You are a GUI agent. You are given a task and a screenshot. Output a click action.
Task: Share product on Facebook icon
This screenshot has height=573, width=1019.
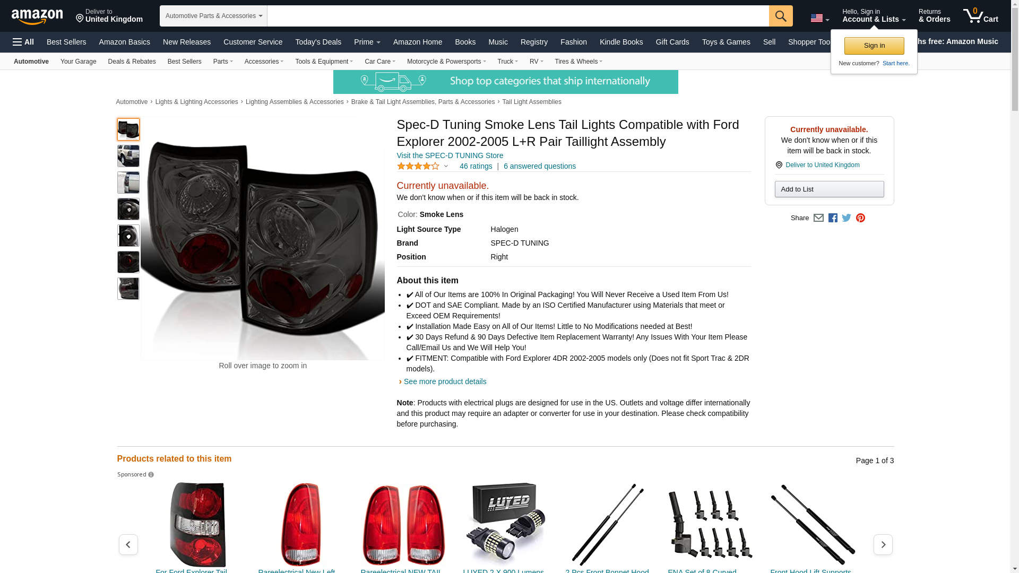833,218
